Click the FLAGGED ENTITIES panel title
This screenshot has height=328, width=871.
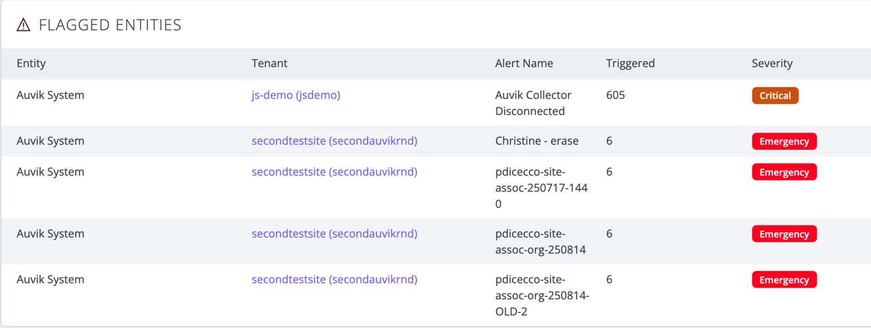pyautogui.click(x=110, y=25)
